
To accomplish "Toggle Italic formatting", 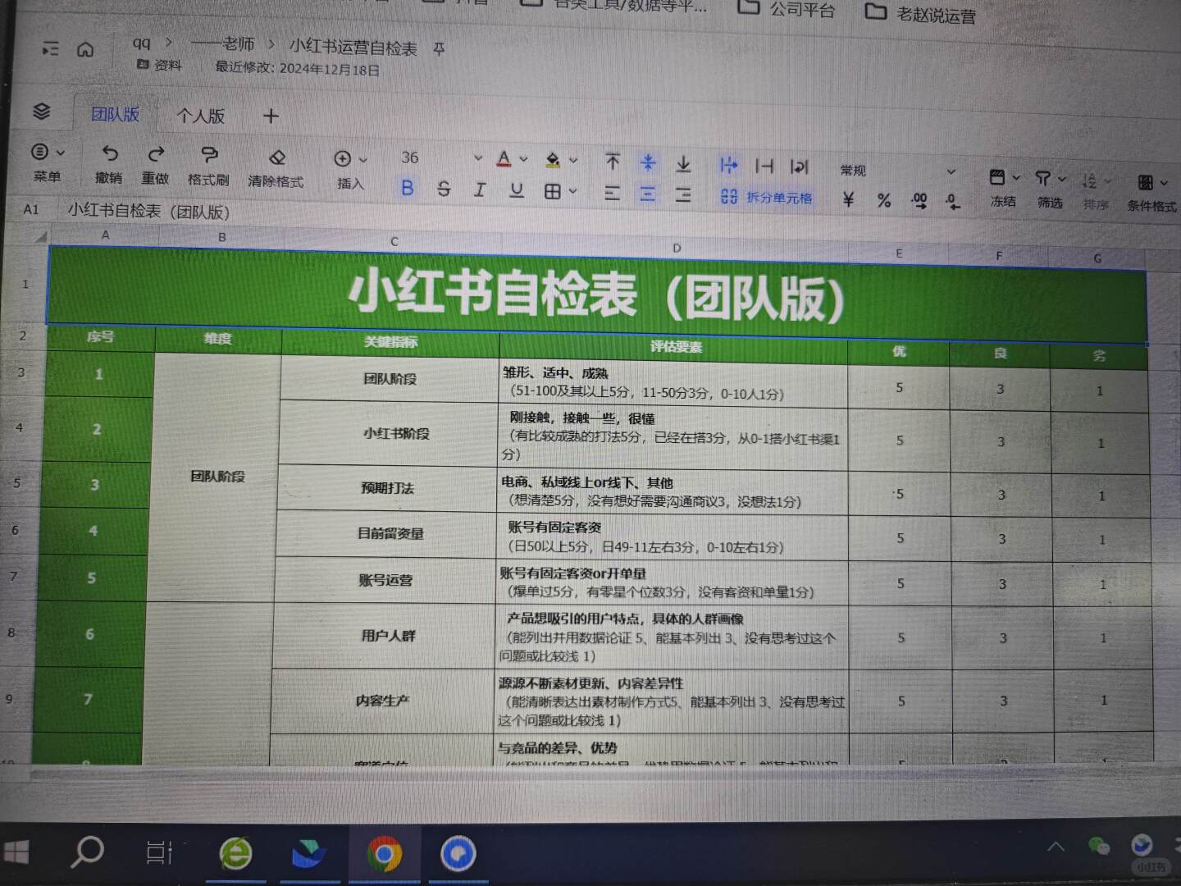I will tap(480, 190).
